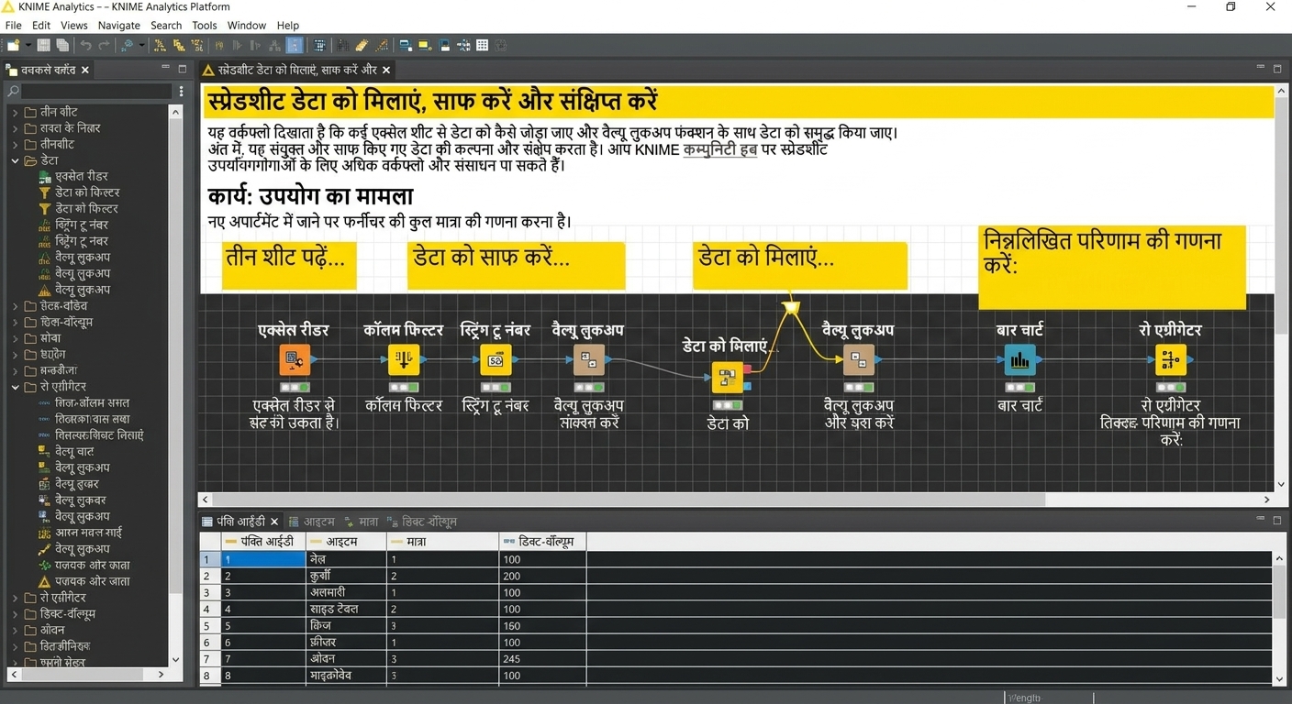Maximize the workflow editor panel
Screen dimensions: 1292x704
tap(1277, 69)
